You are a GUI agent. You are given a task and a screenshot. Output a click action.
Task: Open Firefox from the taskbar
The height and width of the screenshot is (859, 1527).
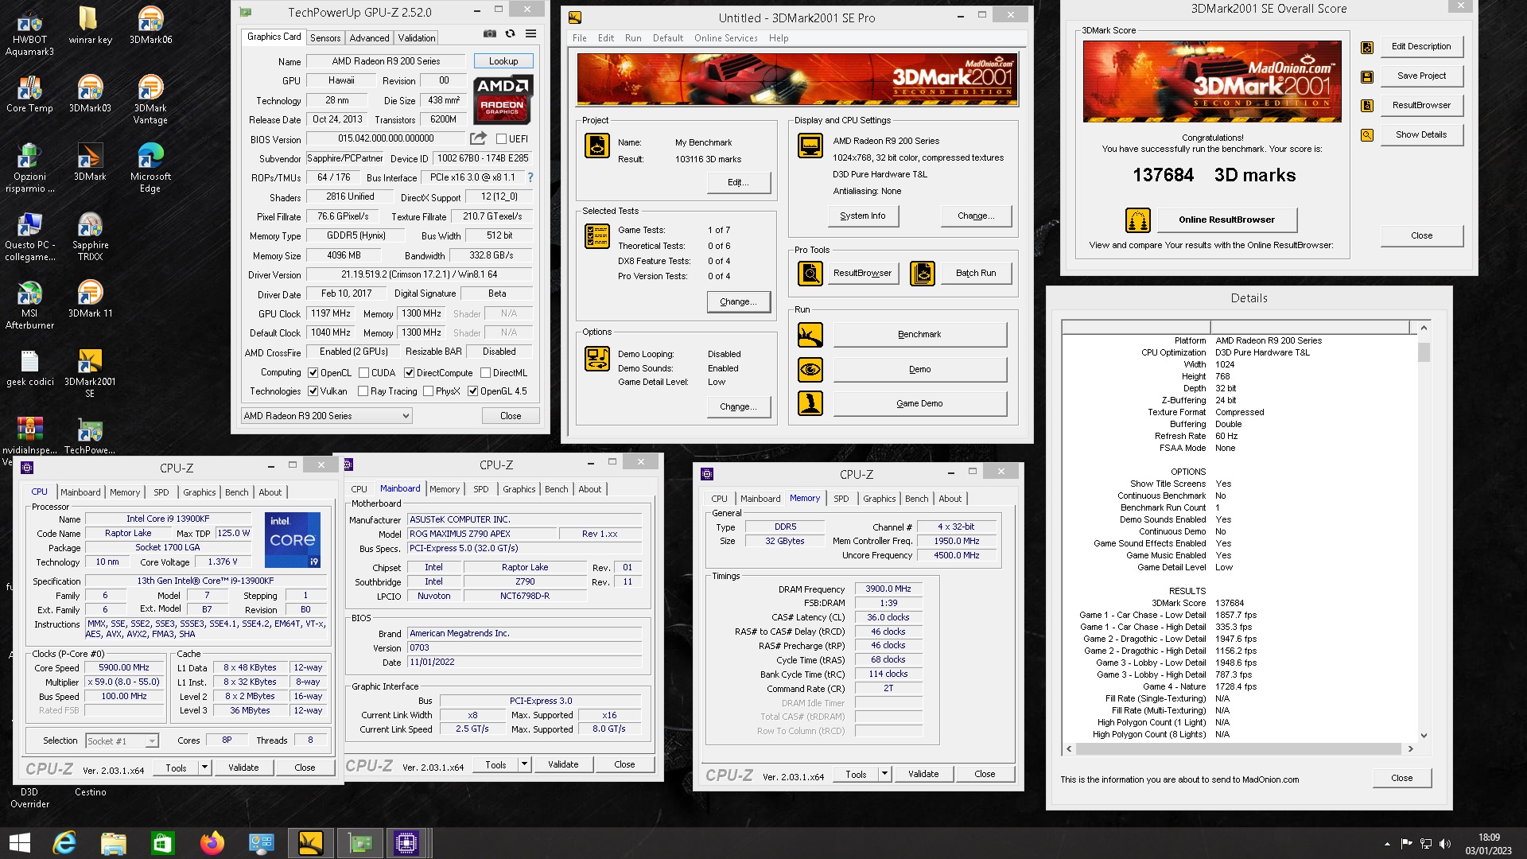[212, 843]
